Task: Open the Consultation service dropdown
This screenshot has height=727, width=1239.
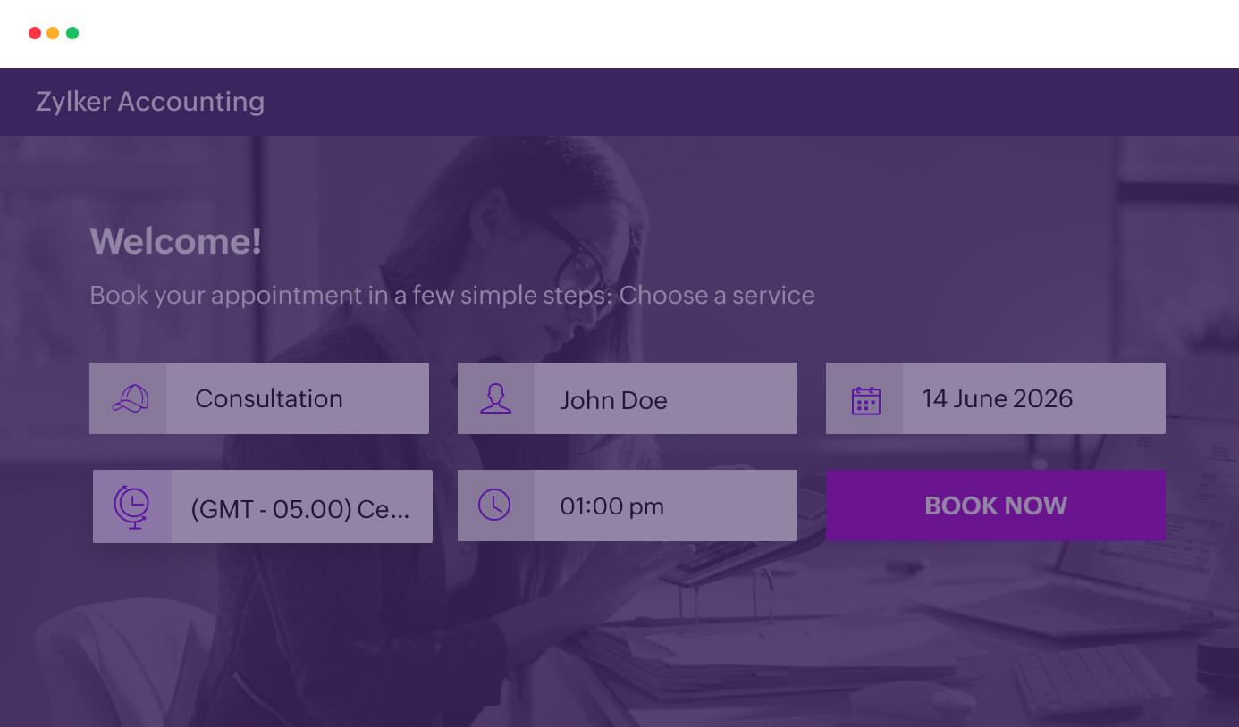Action: click(296, 398)
